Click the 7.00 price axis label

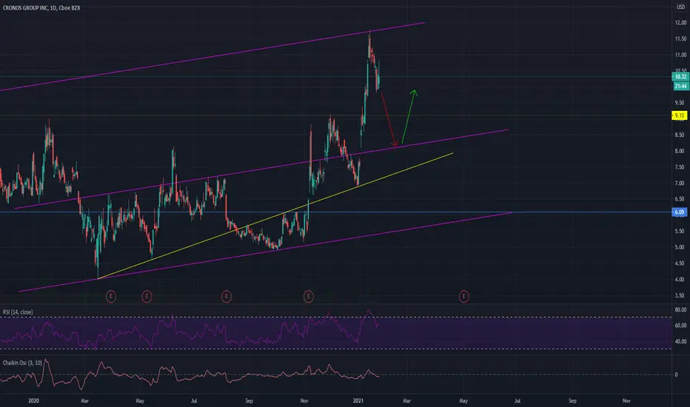coord(680,183)
